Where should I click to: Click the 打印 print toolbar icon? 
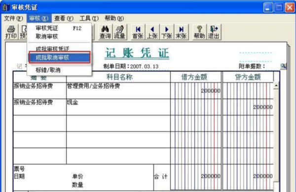[11, 32]
